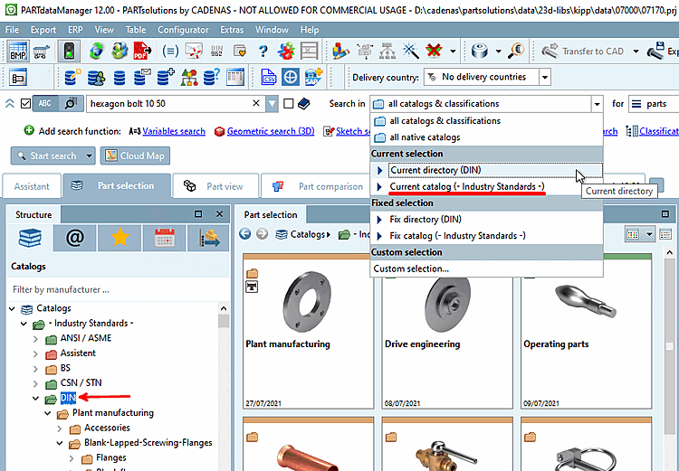
Task: Switch to the Assistant tab
Action: tap(32, 186)
